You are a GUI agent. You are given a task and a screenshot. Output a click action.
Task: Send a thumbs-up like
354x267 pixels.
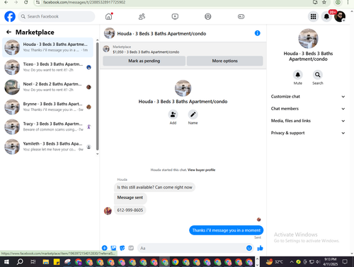click(x=260, y=248)
